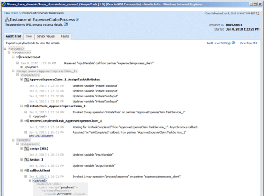Click the callbackClient activity icon
Image resolution: width=264 pixels, height=196 pixels.
coord(26,170)
